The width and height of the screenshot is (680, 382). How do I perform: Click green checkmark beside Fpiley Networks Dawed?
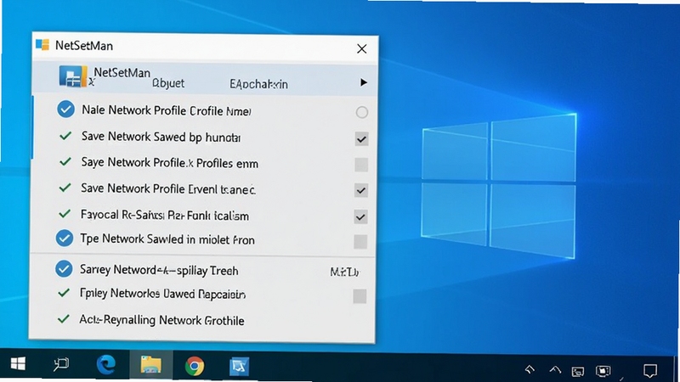[64, 293]
